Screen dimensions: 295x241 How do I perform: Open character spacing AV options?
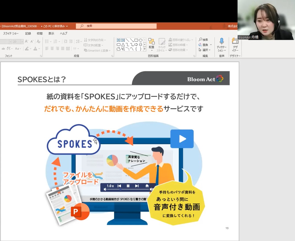tap(9, 49)
